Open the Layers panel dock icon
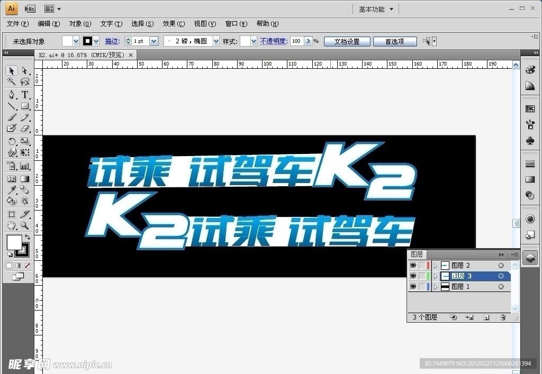The height and width of the screenshot is (374, 542). pyautogui.click(x=530, y=258)
